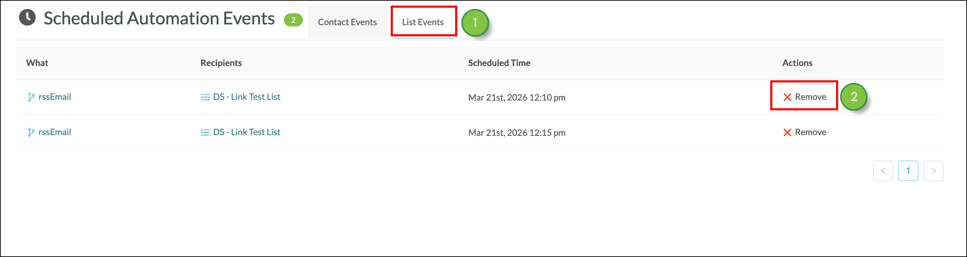Open the rssEmail automation scheduled for 12:15 pm

(x=54, y=132)
